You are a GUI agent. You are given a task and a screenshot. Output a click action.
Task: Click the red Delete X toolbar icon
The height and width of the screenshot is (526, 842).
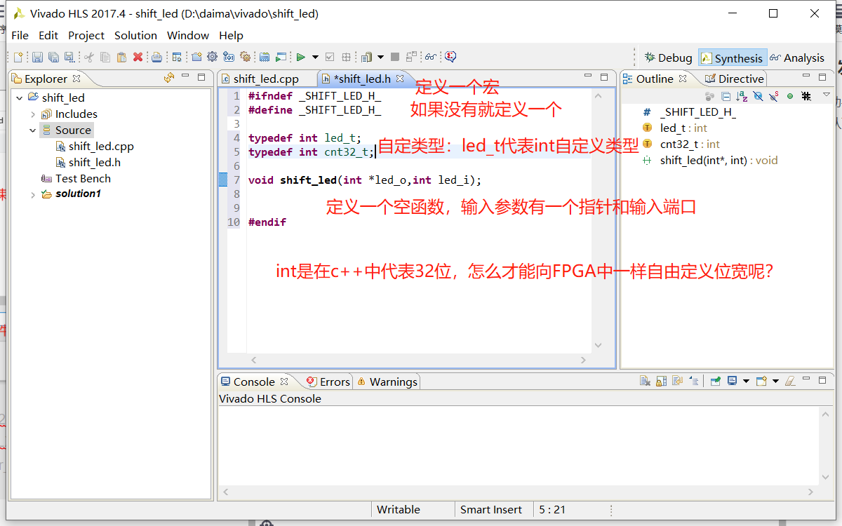[x=138, y=57]
